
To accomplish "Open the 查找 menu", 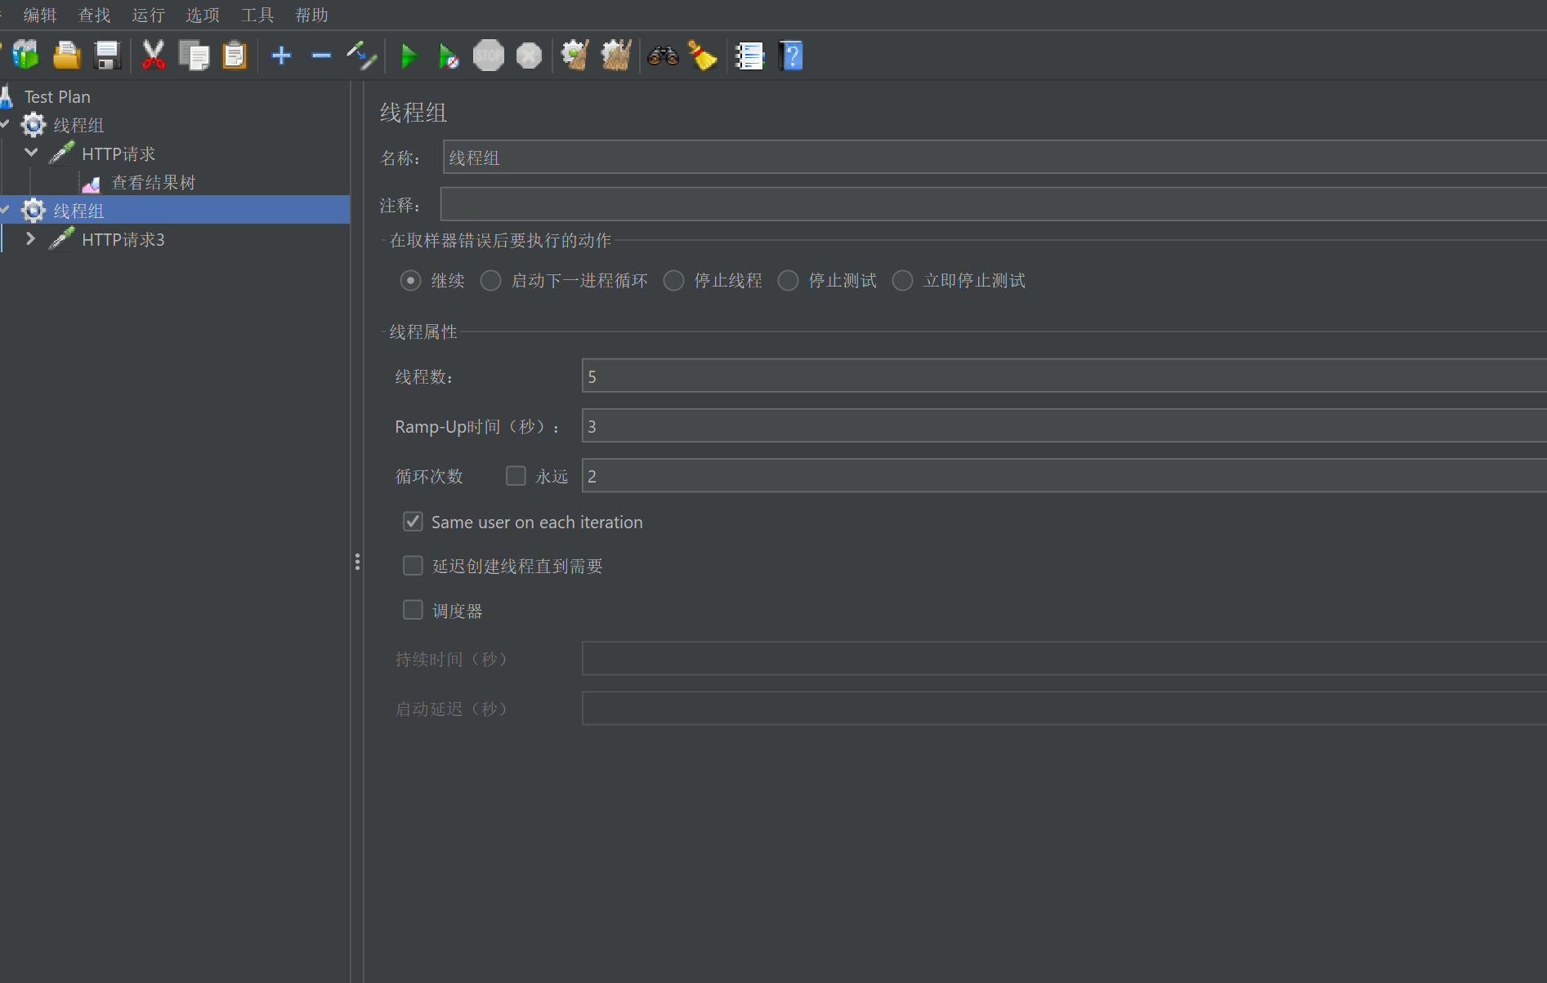I will coord(94,15).
